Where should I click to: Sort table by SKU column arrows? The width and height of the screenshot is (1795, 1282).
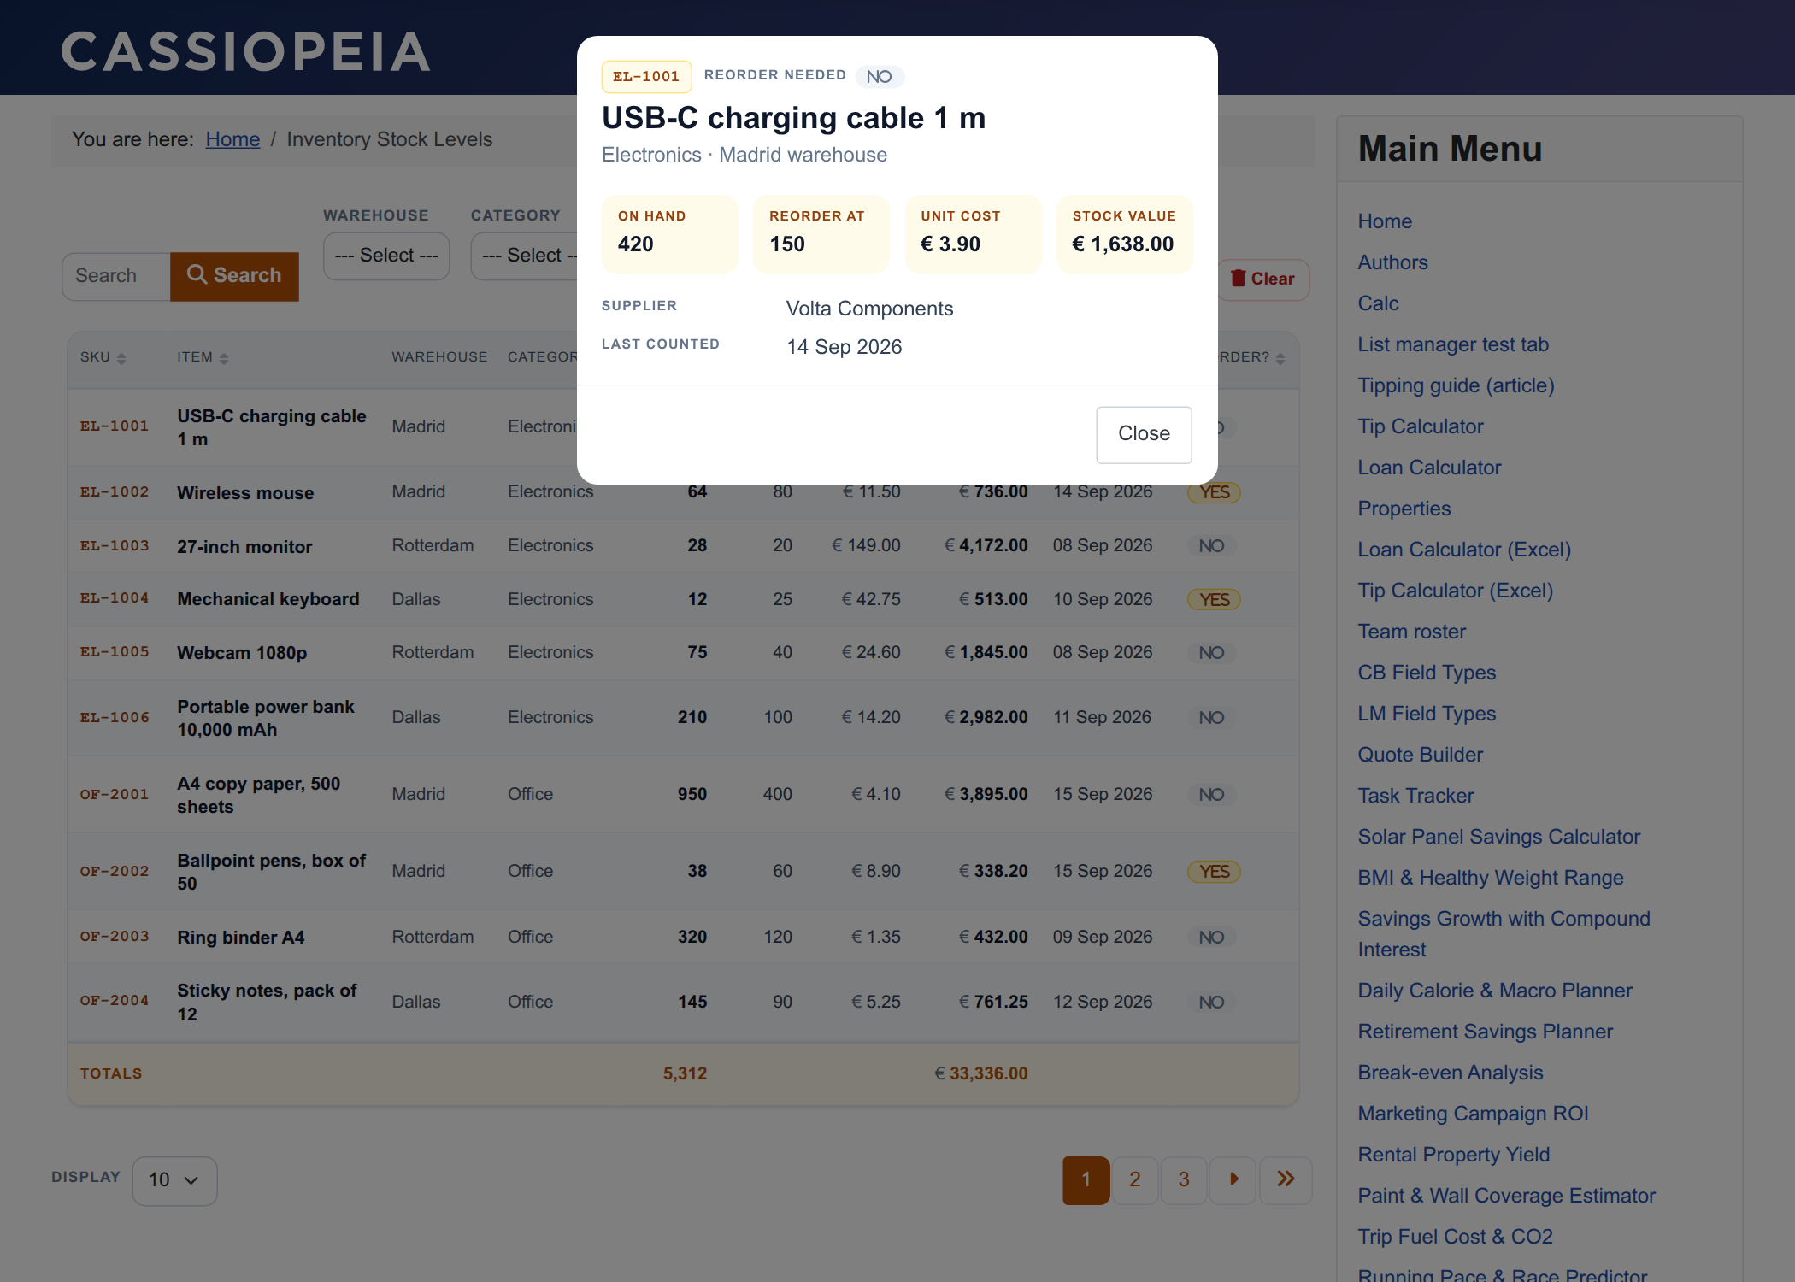tap(121, 359)
